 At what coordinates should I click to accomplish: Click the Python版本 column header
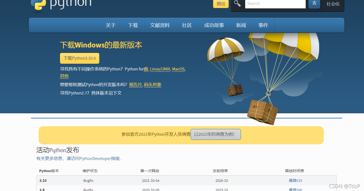[49, 171]
